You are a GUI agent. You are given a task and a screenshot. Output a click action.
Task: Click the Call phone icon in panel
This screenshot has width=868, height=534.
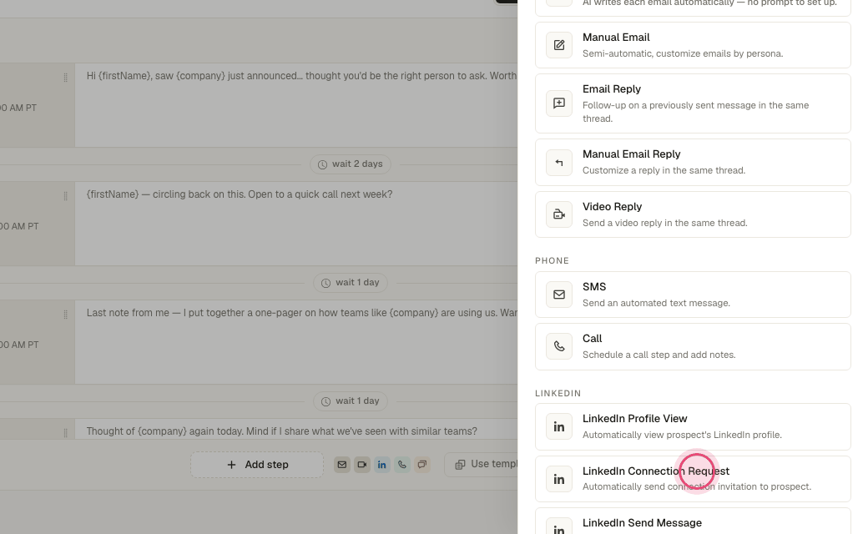(x=559, y=346)
